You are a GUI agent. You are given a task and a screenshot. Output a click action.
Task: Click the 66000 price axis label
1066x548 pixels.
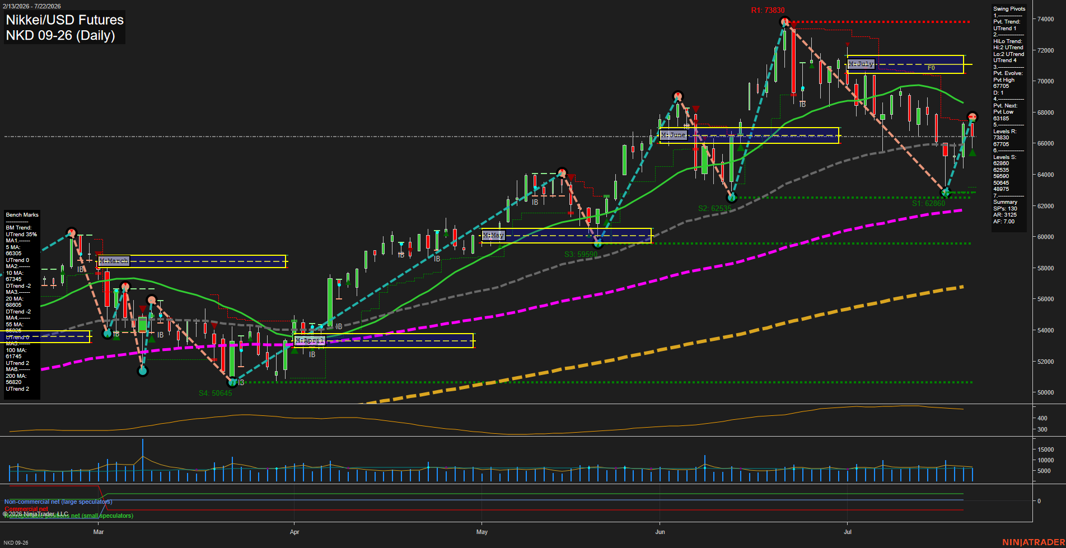pos(1045,143)
